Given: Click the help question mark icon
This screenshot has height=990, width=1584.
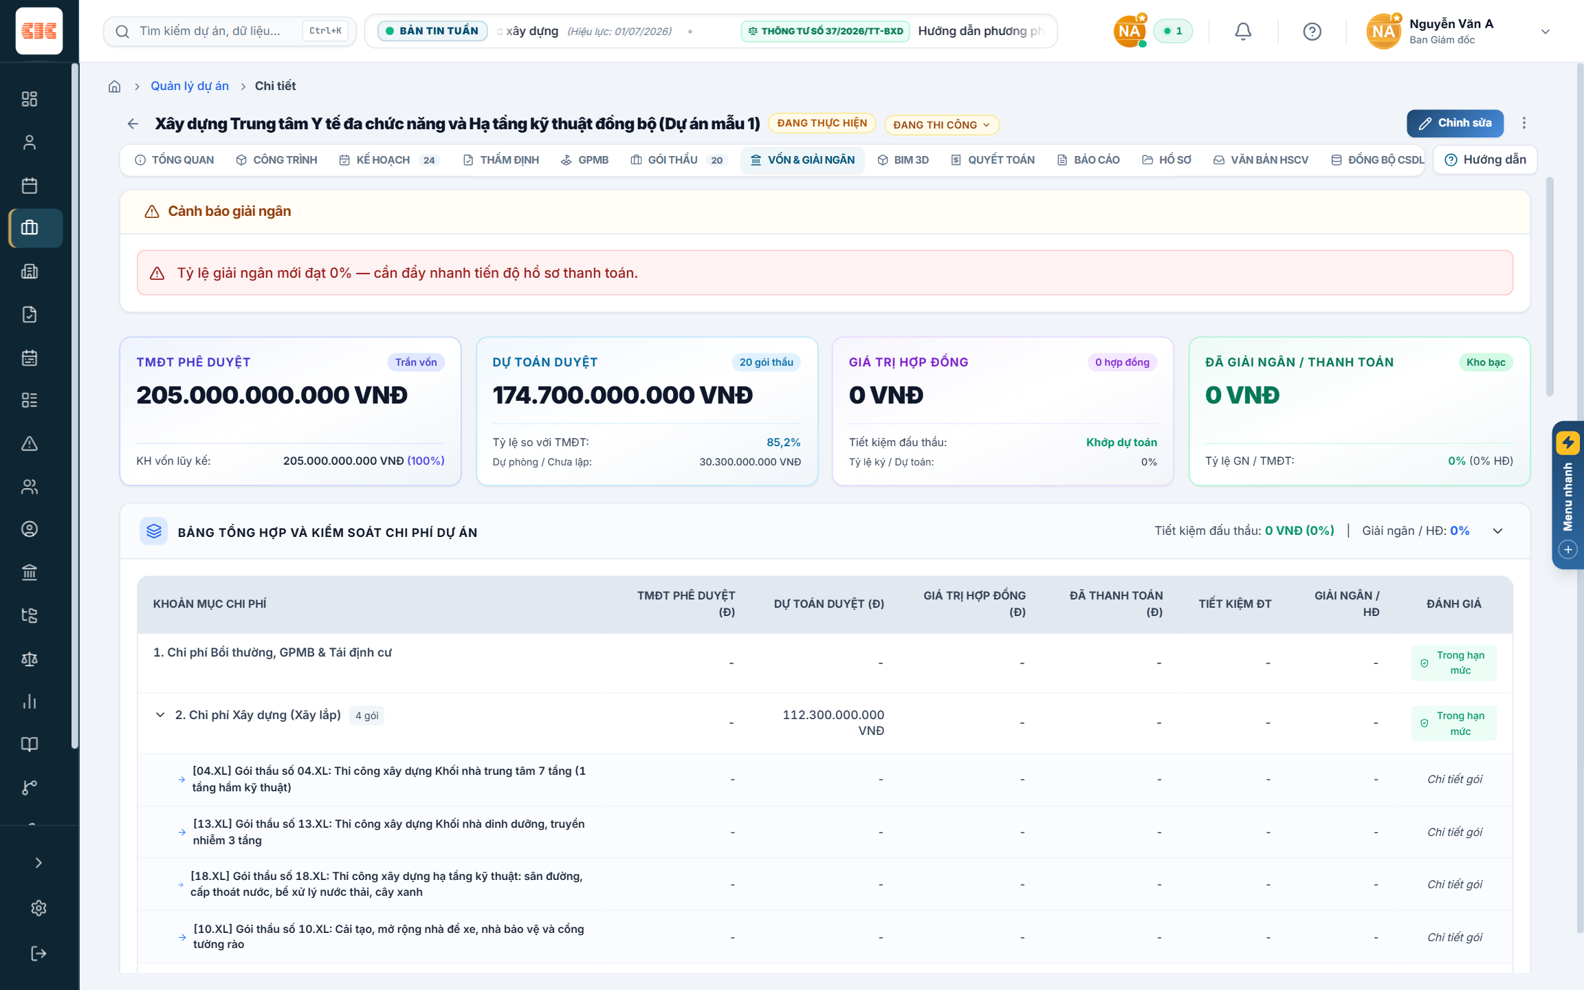Looking at the screenshot, I should tap(1312, 31).
